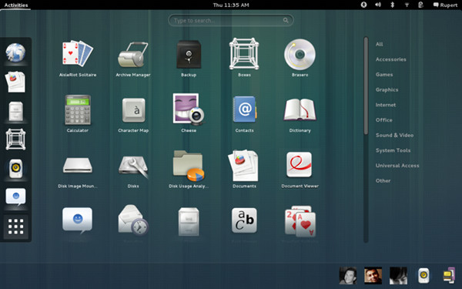This screenshot has height=289, width=462.
Task: Expand the Rupert user menu
Action: coord(445,5)
